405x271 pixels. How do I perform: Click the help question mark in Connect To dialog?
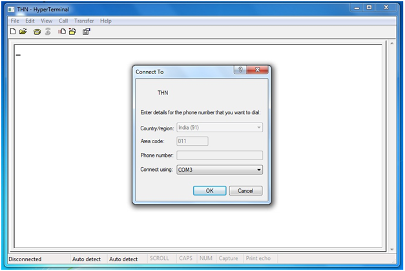240,70
